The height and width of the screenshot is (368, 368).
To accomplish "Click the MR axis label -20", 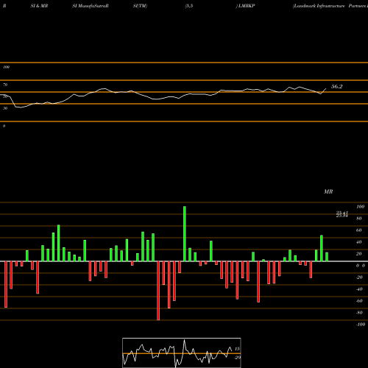I will click(359, 277).
